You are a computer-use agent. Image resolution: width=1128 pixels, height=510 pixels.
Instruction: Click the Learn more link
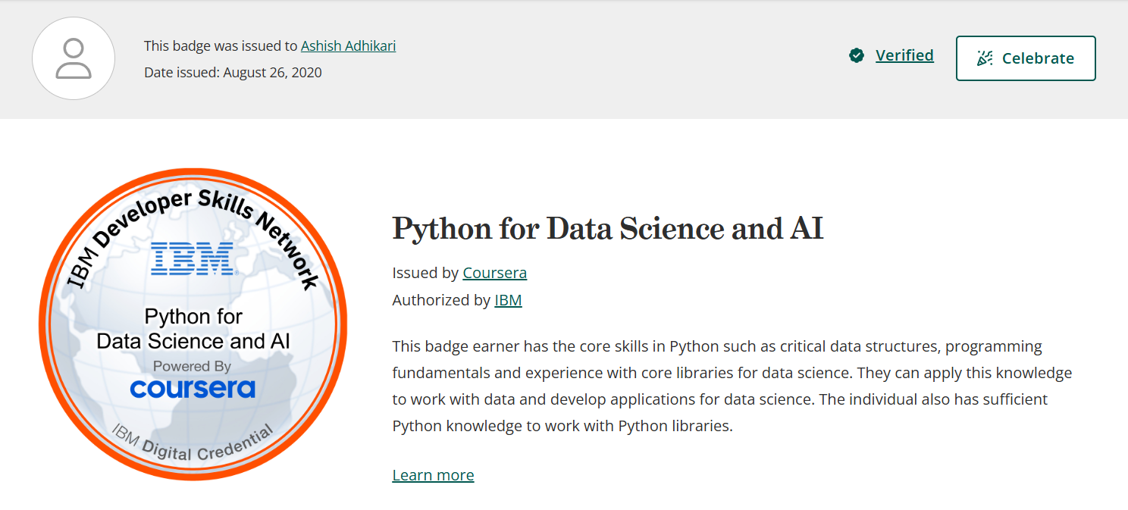[433, 475]
